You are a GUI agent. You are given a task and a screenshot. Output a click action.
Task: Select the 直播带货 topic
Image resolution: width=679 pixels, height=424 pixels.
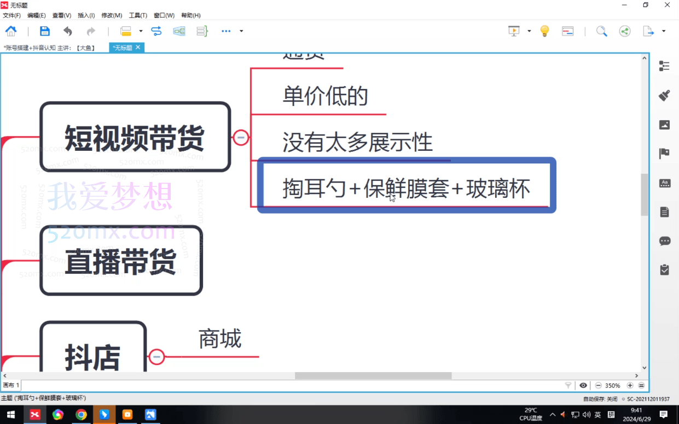[121, 261]
